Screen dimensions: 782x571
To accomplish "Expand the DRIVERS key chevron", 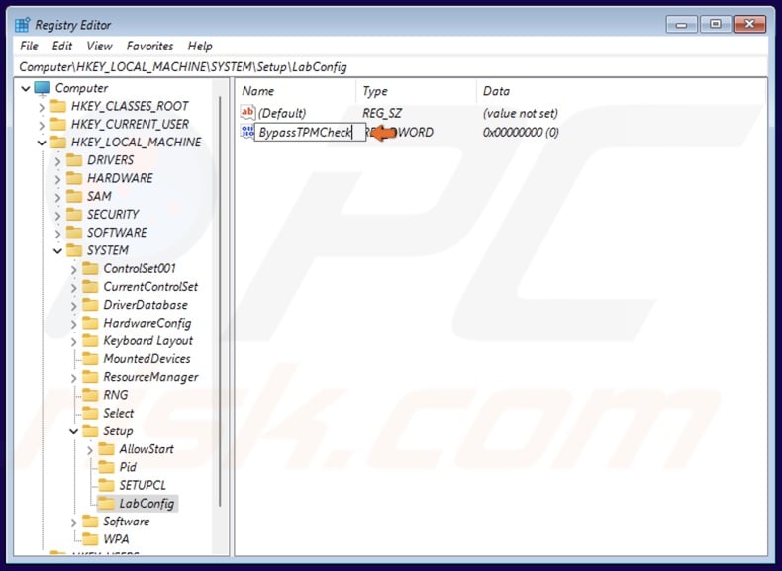I will 57,161.
